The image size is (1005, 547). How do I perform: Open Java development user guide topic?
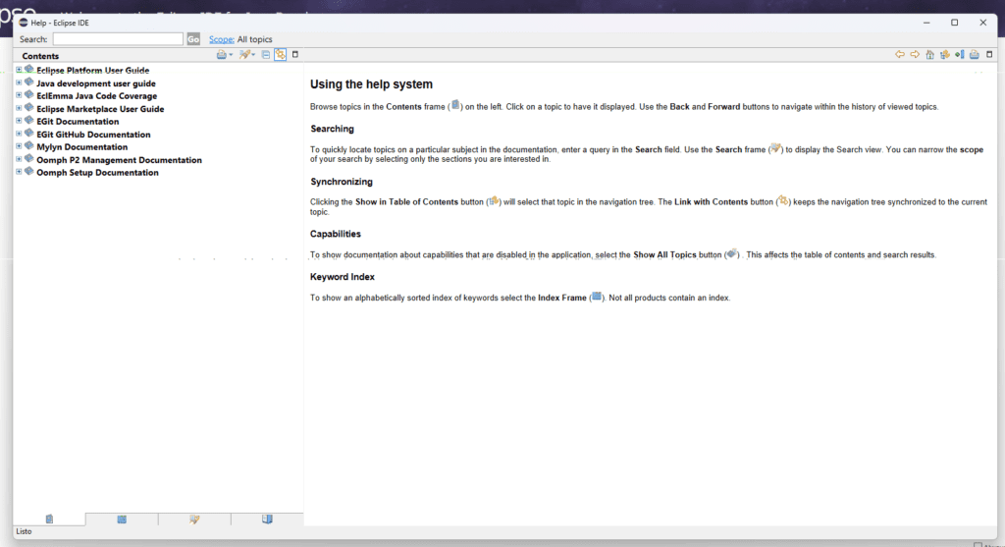(96, 83)
